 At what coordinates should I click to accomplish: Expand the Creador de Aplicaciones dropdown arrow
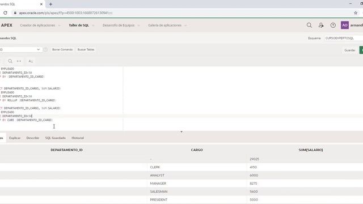pyautogui.click(x=59, y=25)
